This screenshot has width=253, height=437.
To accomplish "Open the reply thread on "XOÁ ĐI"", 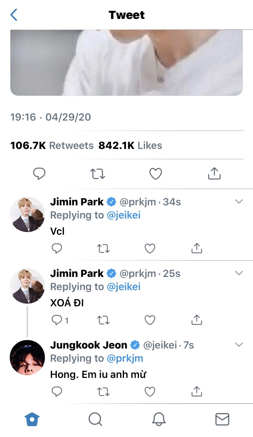I will 60,320.
